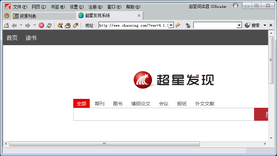Click the scroll down arrow
Viewport: 277px width, 156px height.
(x=271, y=138)
